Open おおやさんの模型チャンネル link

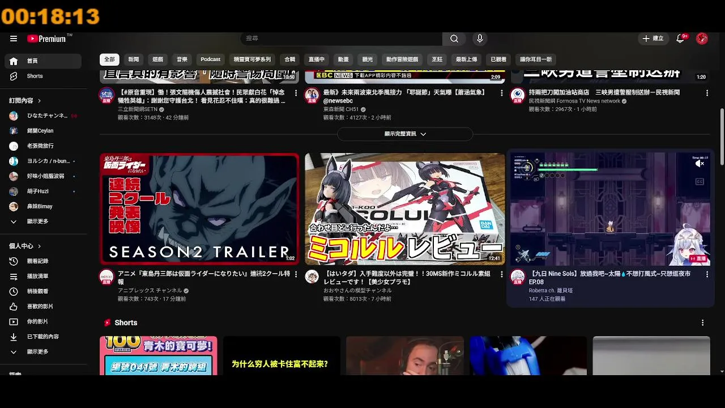(357, 291)
